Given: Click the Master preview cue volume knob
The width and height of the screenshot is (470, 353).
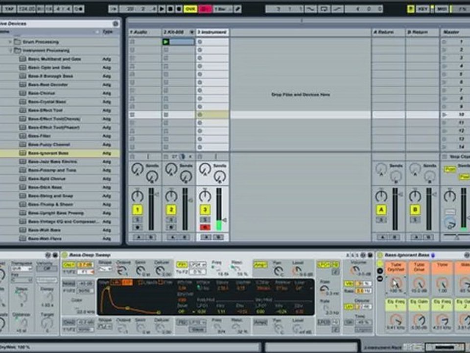Looking at the screenshot, I should [449, 224].
